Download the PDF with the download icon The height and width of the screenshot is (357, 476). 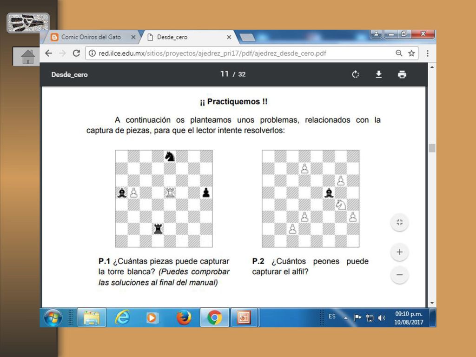coord(378,74)
